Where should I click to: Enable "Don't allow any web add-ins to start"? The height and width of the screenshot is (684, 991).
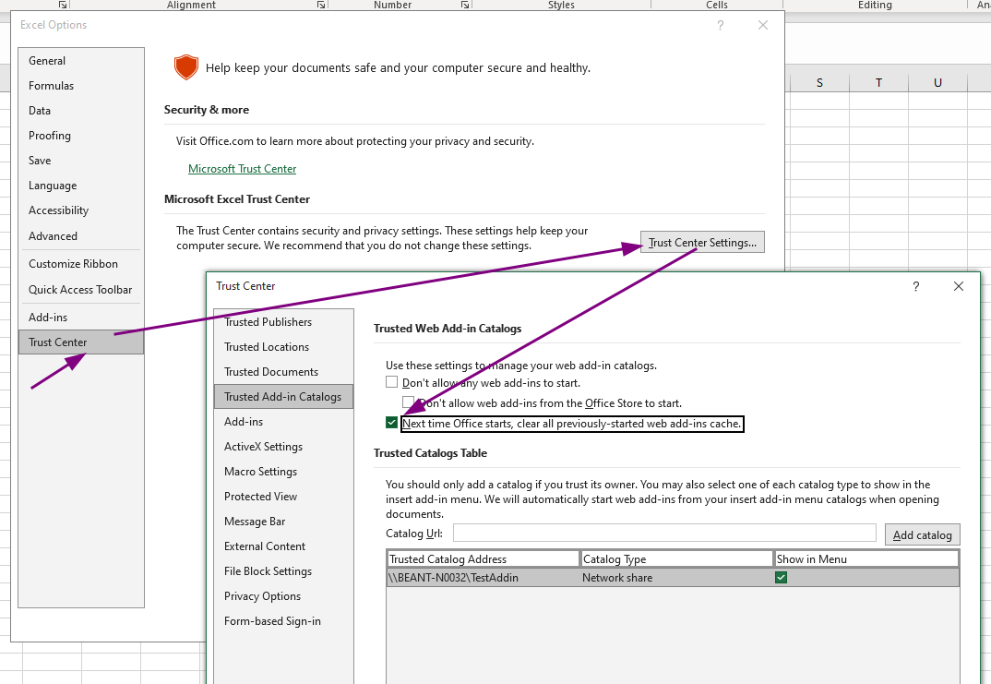pos(392,382)
